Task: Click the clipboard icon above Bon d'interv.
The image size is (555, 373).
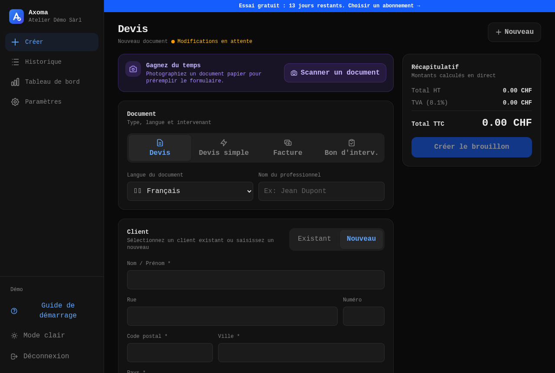Action: [352, 143]
